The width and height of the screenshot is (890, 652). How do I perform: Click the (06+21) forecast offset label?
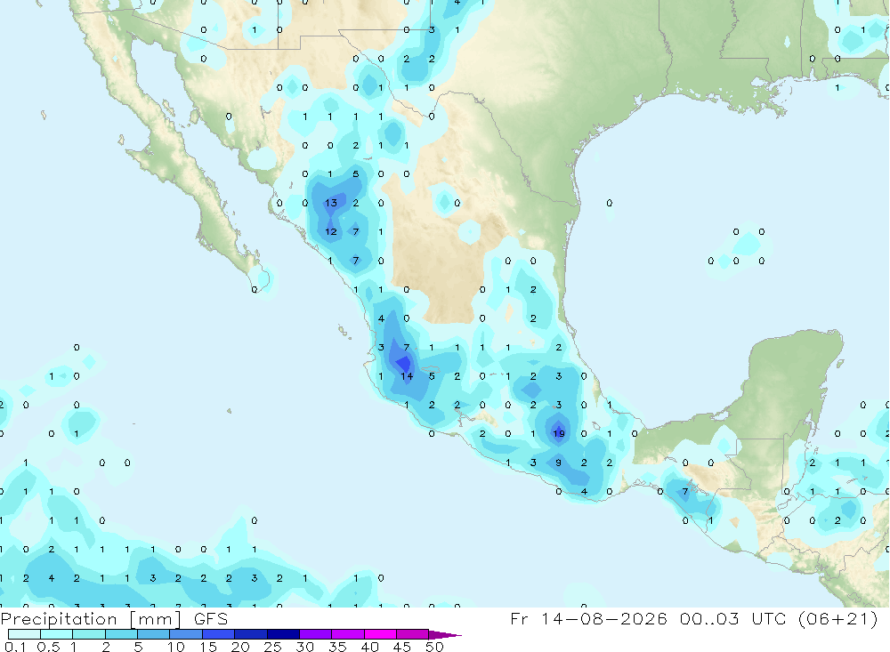coord(837,618)
